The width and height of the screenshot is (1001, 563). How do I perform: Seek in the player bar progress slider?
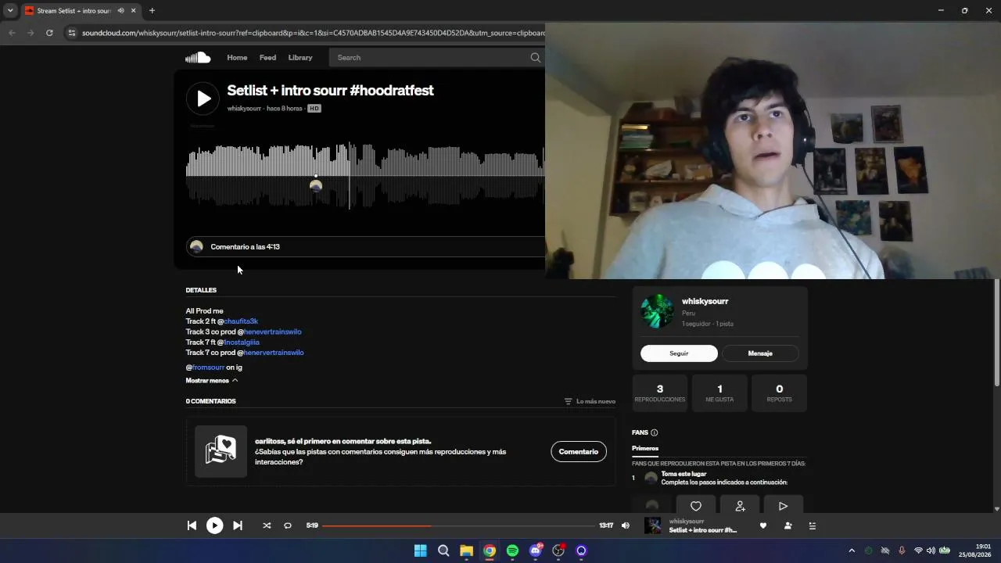point(458,525)
